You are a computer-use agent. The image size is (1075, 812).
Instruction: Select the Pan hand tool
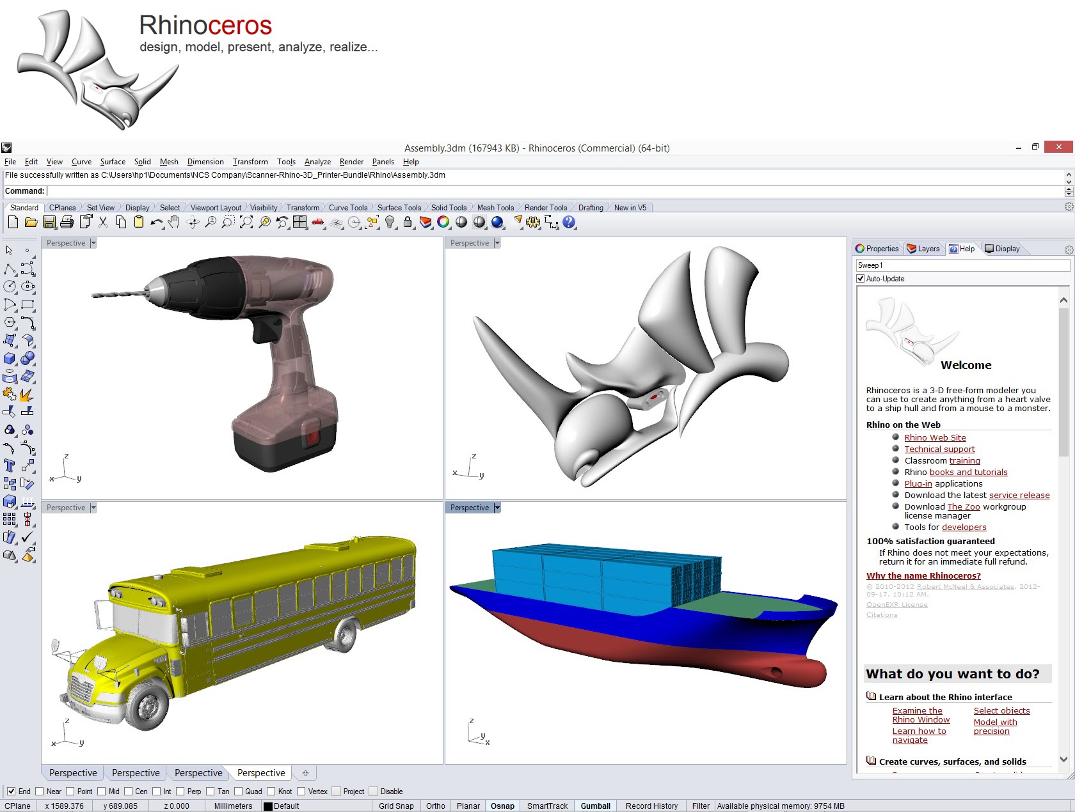[174, 222]
